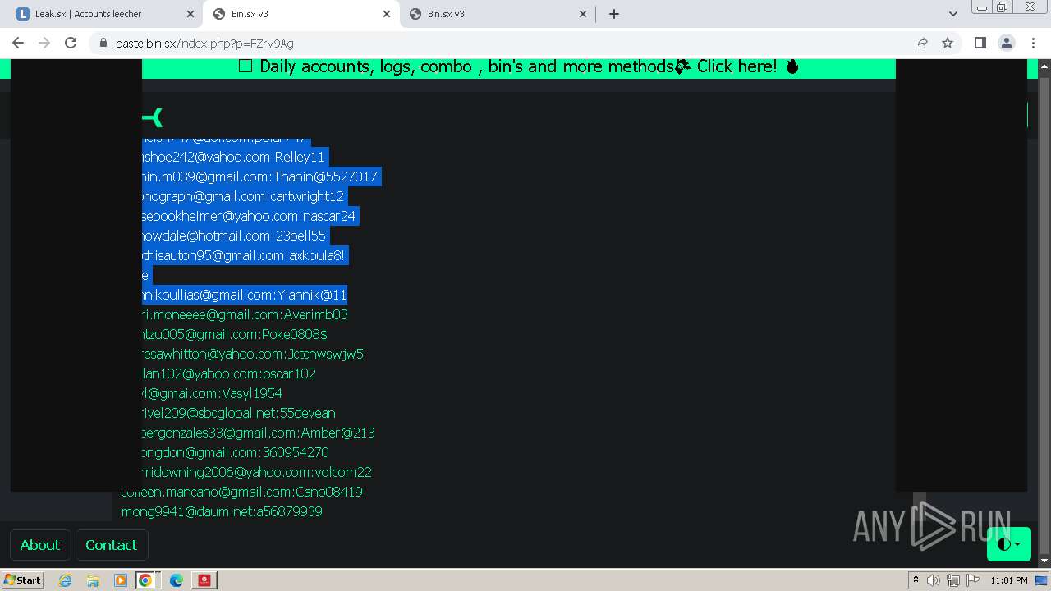Click the line ending Yiannik@11

tap(245, 295)
